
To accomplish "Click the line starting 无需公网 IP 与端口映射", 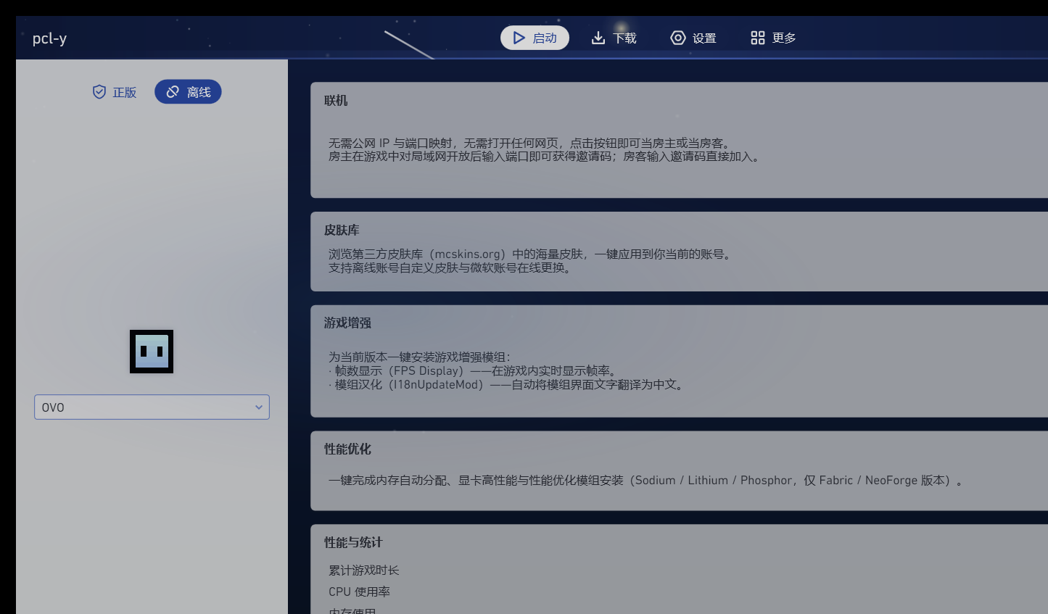I will [x=532, y=143].
